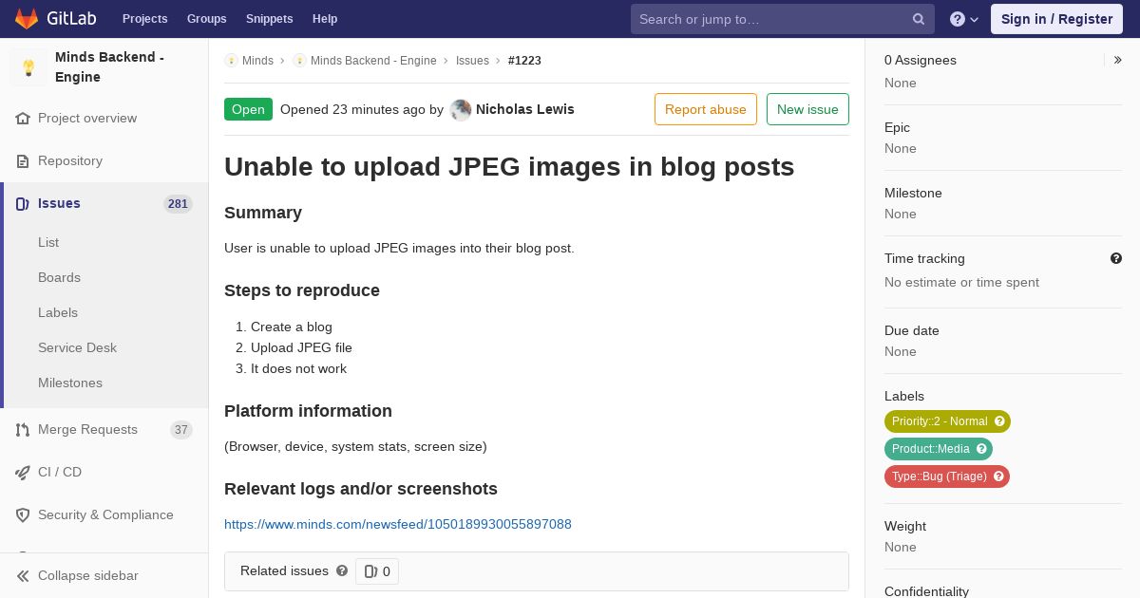Open Service Desk under Issues
The width and height of the screenshot is (1140, 598).
point(77,348)
